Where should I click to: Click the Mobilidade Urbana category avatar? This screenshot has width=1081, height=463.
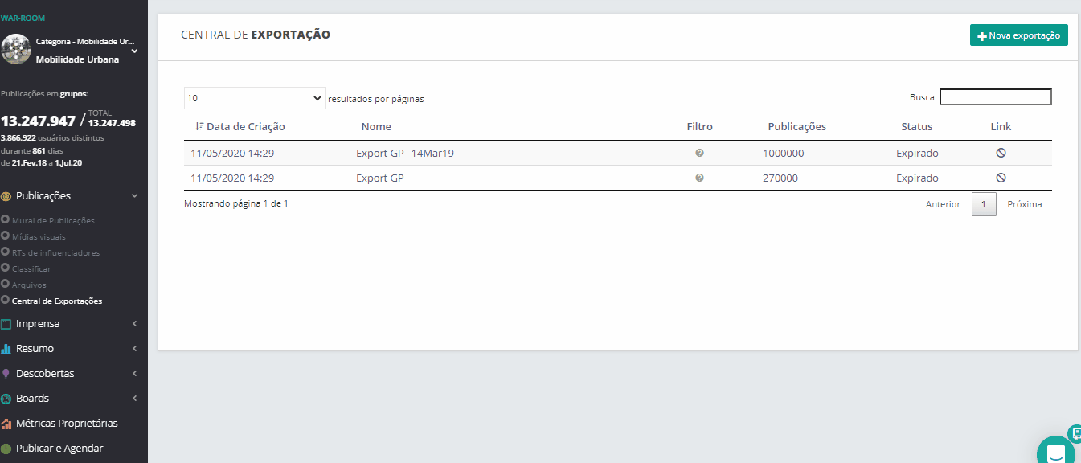pos(16,49)
